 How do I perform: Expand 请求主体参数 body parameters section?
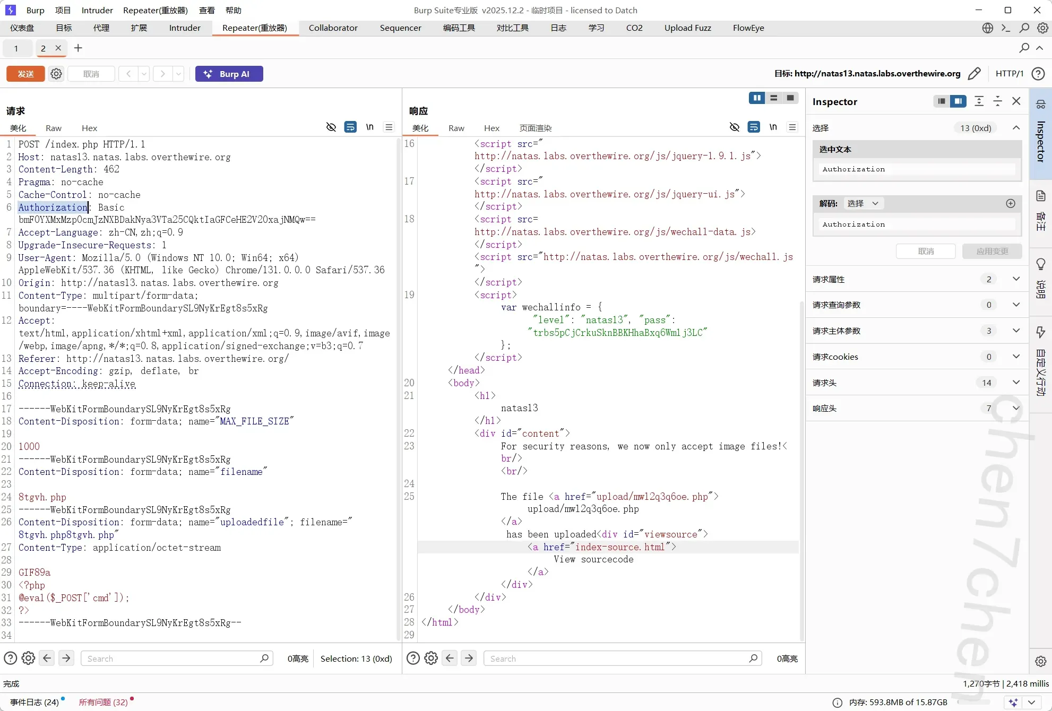tap(1016, 331)
